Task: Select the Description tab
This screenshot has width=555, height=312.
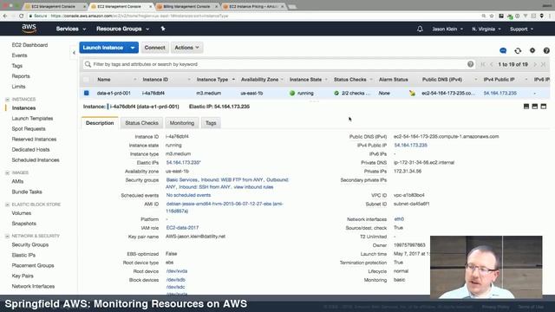Action: pyautogui.click(x=100, y=123)
